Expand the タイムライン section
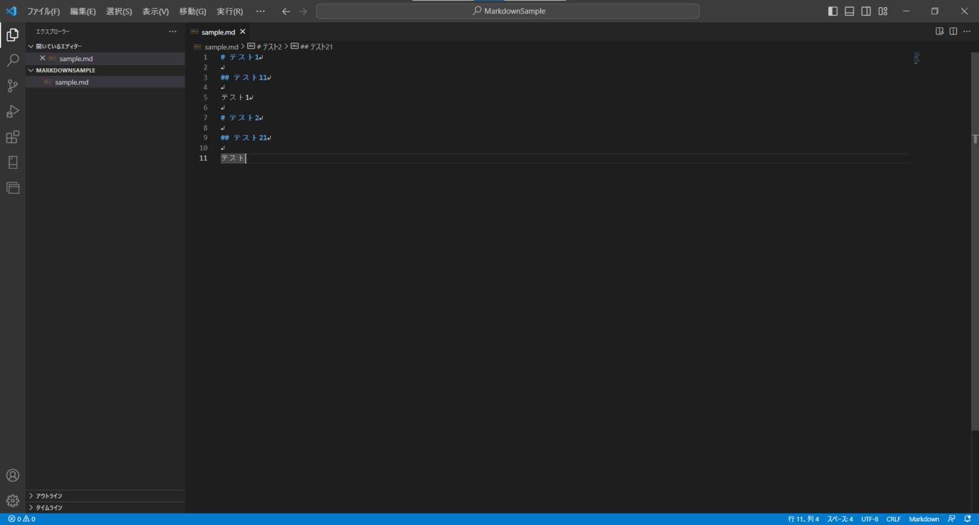This screenshot has height=525, width=979. pos(105,508)
